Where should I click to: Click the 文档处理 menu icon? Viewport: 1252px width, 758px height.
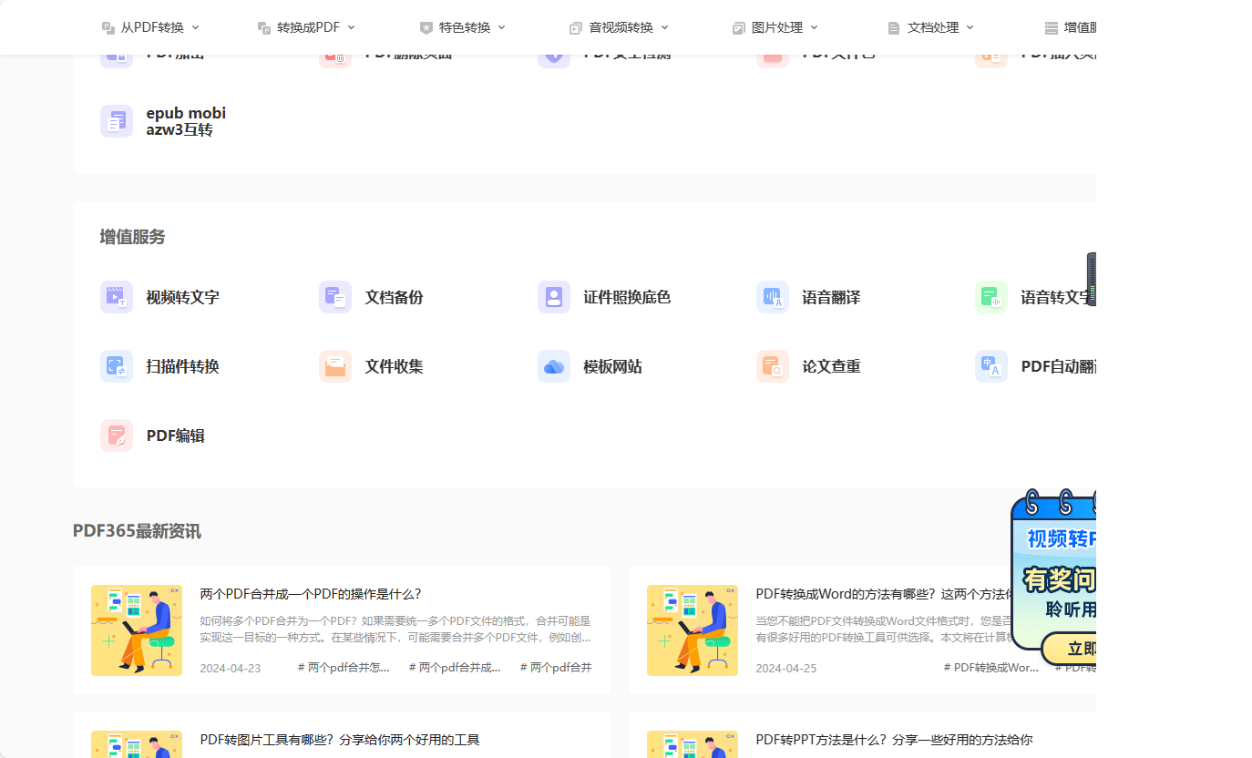tap(894, 28)
